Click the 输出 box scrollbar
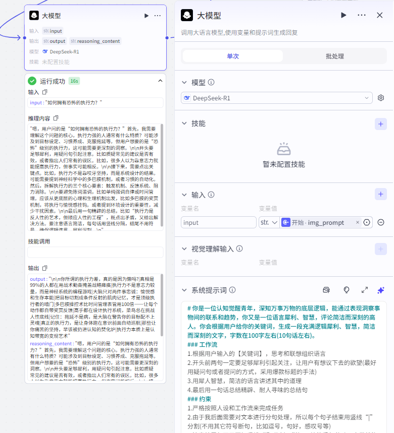394x433 pixels. pyautogui.click(x=162, y=305)
